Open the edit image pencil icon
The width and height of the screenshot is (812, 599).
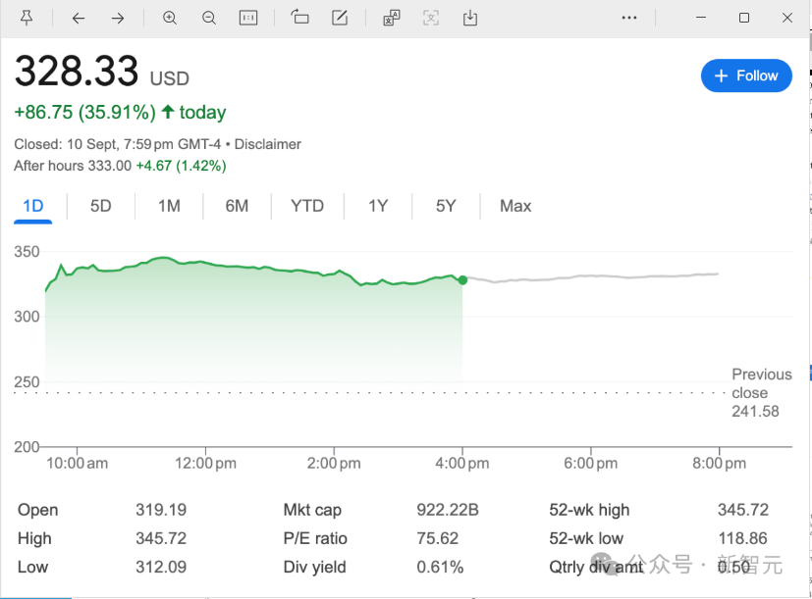(340, 18)
